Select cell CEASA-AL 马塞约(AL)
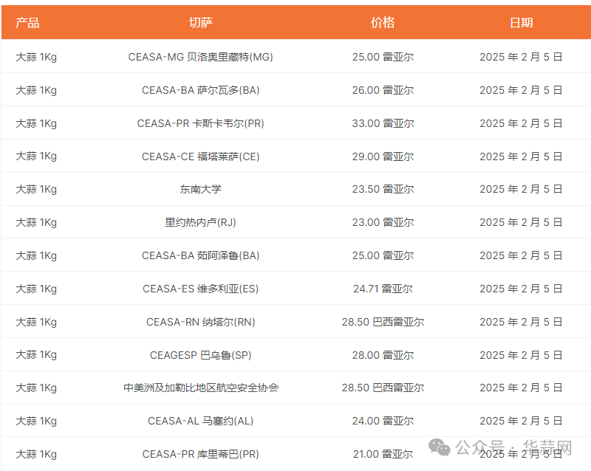The height and width of the screenshot is (471, 591). click(x=200, y=421)
